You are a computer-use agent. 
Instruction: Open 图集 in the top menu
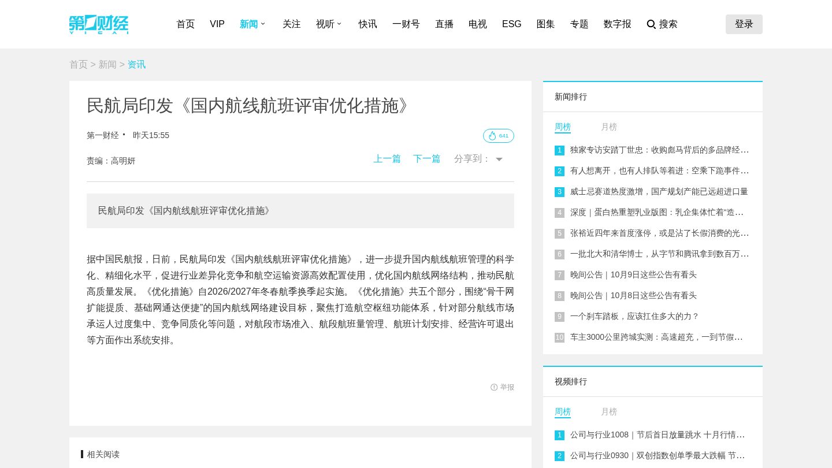pos(546,24)
